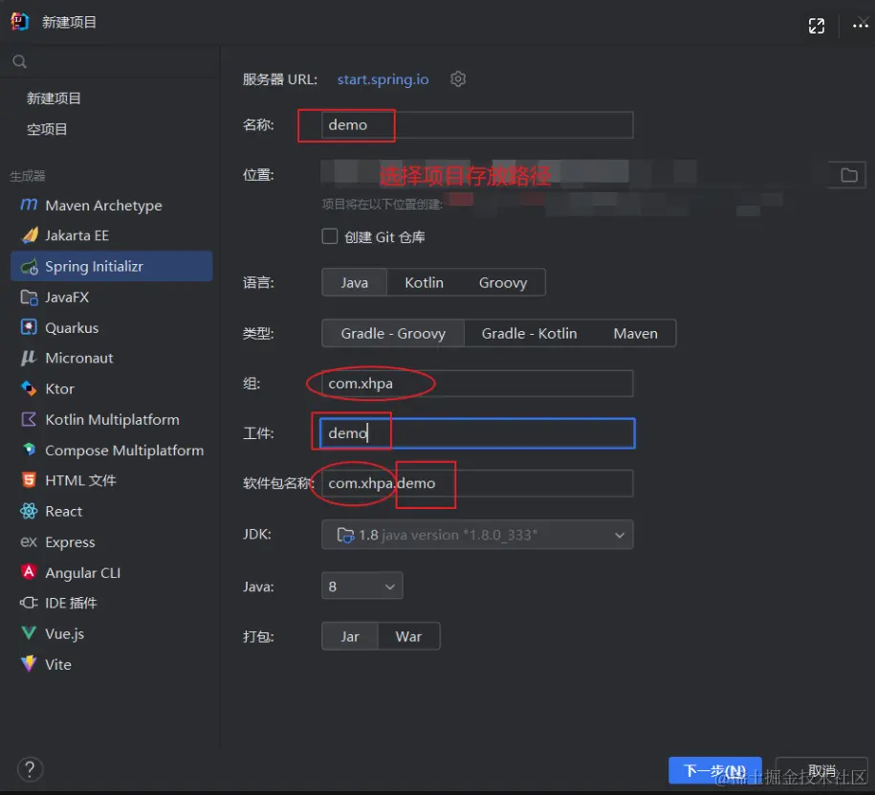
Task: Open the Java version 8 dropdown
Action: click(x=362, y=586)
